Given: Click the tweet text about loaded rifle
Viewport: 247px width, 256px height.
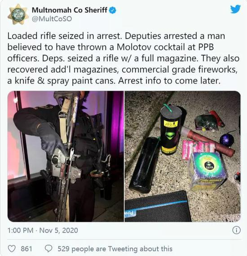Looking at the screenshot, I should pyautogui.click(x=123, y=58).
